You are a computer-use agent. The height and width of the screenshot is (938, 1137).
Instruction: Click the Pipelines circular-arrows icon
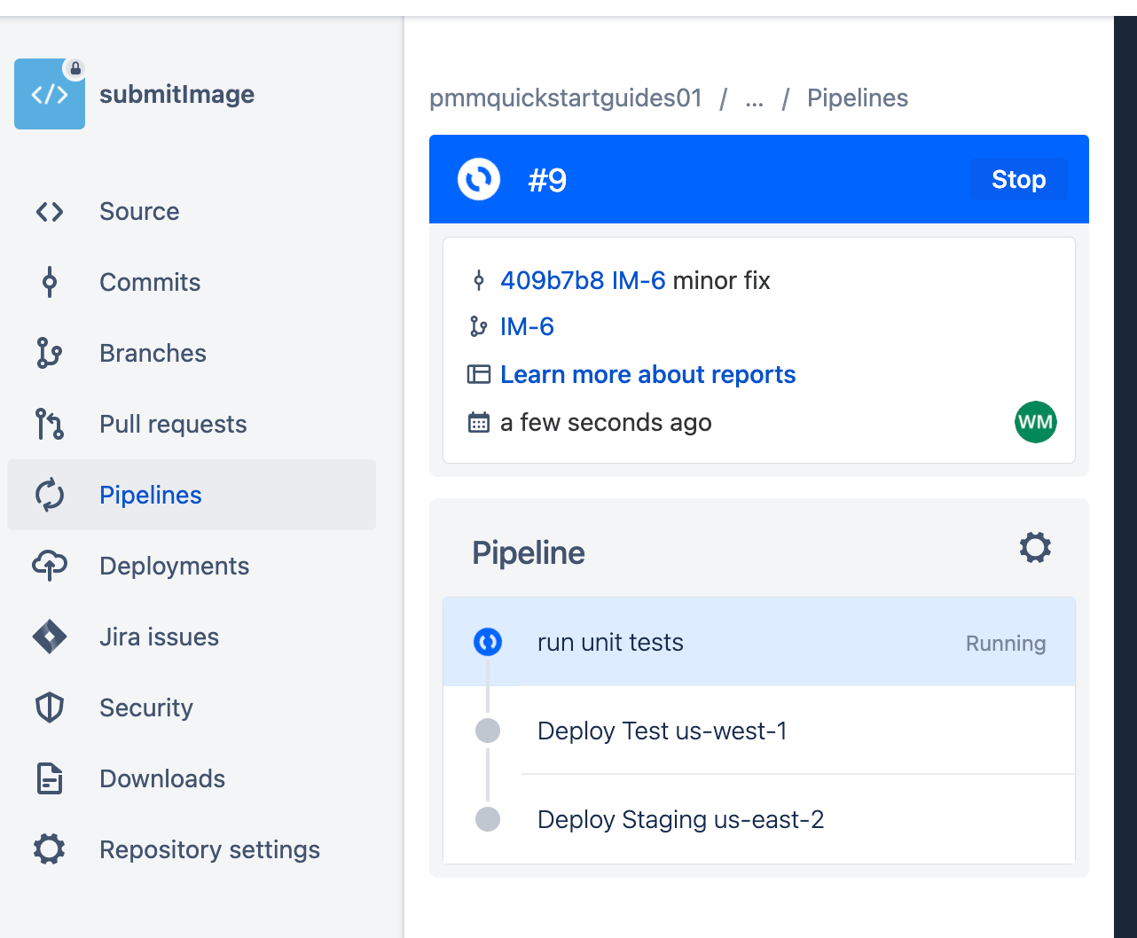50,495
